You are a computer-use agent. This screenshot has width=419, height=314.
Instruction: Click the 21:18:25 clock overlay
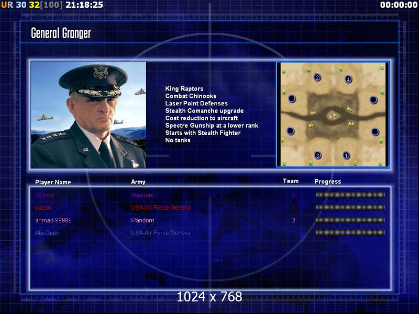pyautogui.click(x=84, y=5)
